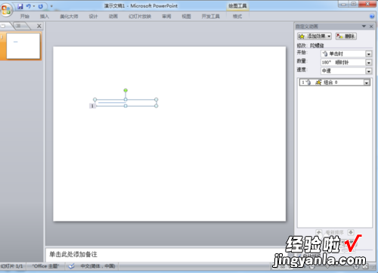Click the emphasis star icon of 组合 8 row
This screenshot has width=378, height=273.
click(318, 82)
